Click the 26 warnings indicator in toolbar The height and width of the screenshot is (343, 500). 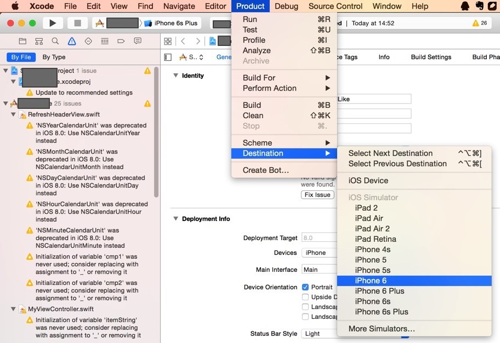(480, 23)
